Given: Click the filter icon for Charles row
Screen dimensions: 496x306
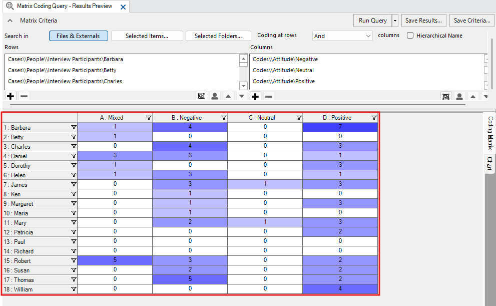Looking at the screenshot, I should tap(74, 146).
